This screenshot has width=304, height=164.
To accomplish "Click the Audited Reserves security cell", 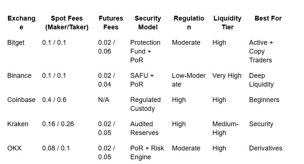I will click(144, 128).
